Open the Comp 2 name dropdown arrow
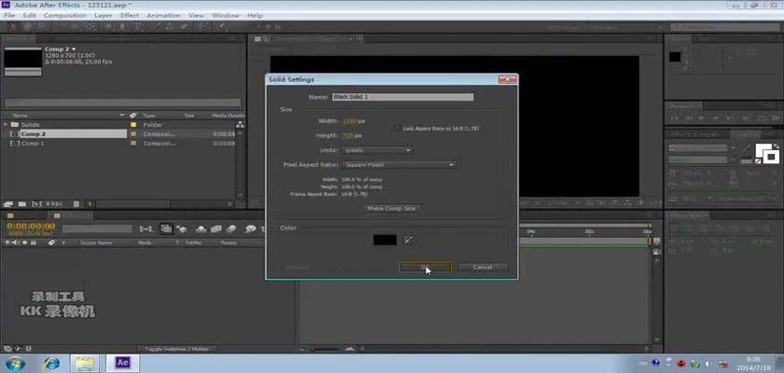Screen dimensions: 784x373 (x=74, y=49)
